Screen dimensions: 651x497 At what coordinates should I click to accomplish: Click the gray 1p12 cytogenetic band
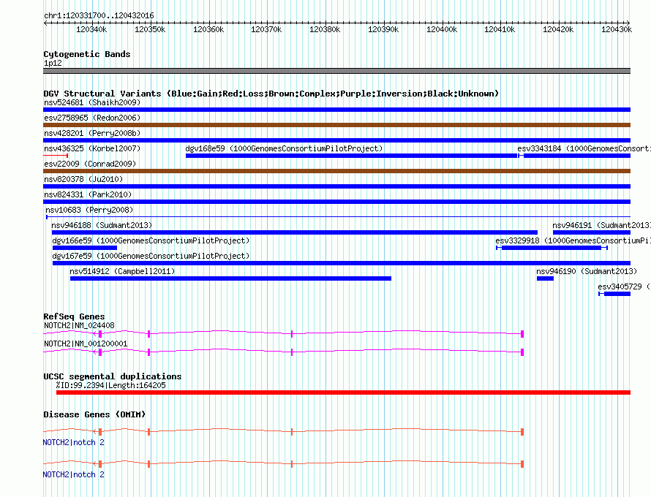click(x=336, y=71)
